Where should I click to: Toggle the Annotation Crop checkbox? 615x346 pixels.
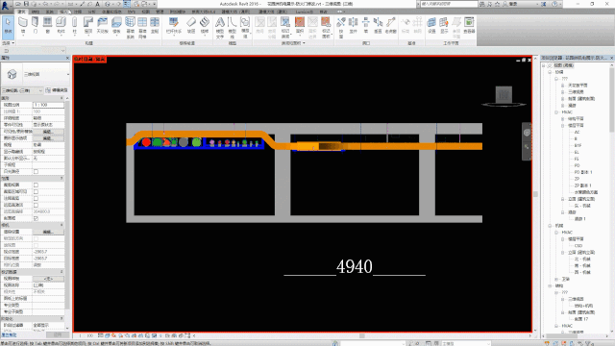click(x=36, y=198)
